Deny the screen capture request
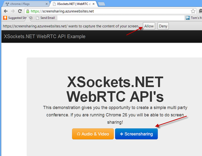202x156 pixels. click(x=163, y=26)
